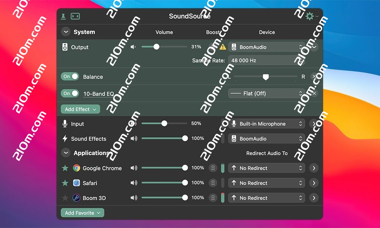Mute Safari's volume speaker icon
The width and height of the screenshot is (380, 228).
(x=134, y=183)
